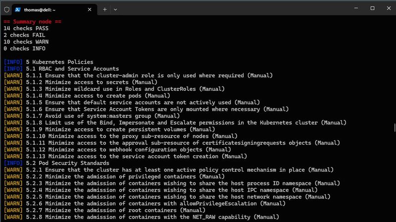Click the PowerShell icon in the thomas@dell tab
The height and width of the screenshot is (222, 396).
pyautogui.click(x=18, y=9)
